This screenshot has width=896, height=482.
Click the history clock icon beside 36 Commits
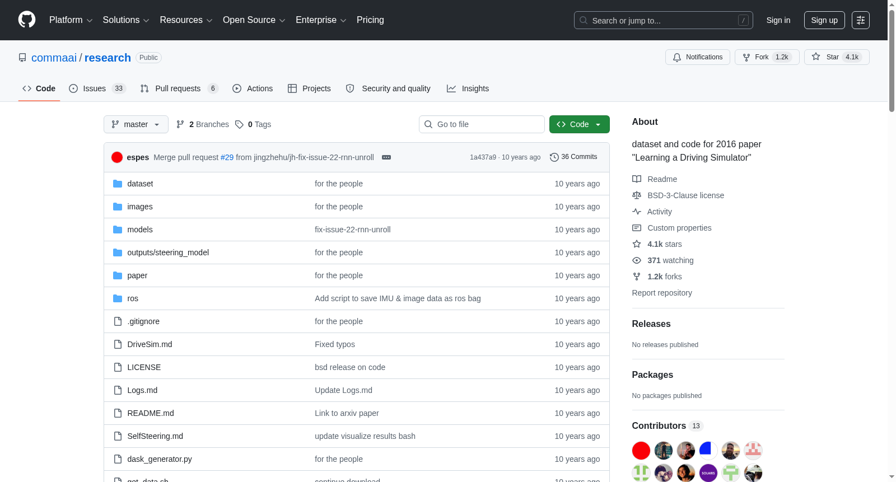(x=554, y=157)
